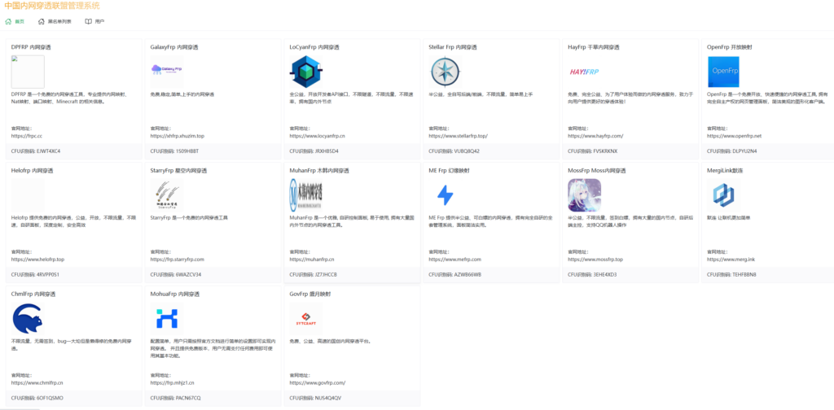
Task: Open the https://www.govfrp.com/ link
Action: coord(318,382)
